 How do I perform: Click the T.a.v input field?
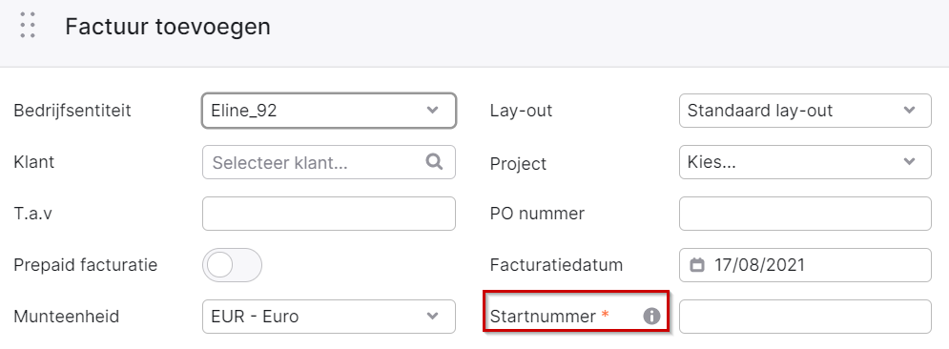point(329,214)
